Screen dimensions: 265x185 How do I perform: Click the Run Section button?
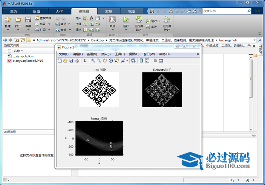[x=153, y=21]
